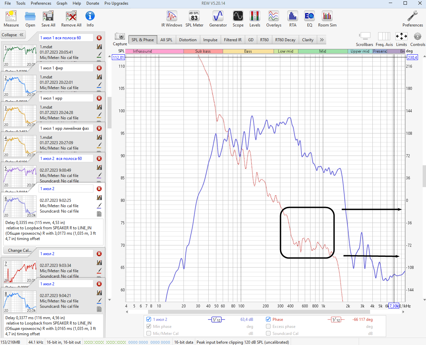
Task: Toggle the Min phase checkbox
Action: pos(149,326)
